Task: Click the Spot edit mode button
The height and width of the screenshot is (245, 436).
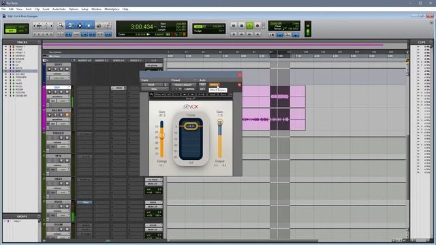Action: tap(22, 27)
